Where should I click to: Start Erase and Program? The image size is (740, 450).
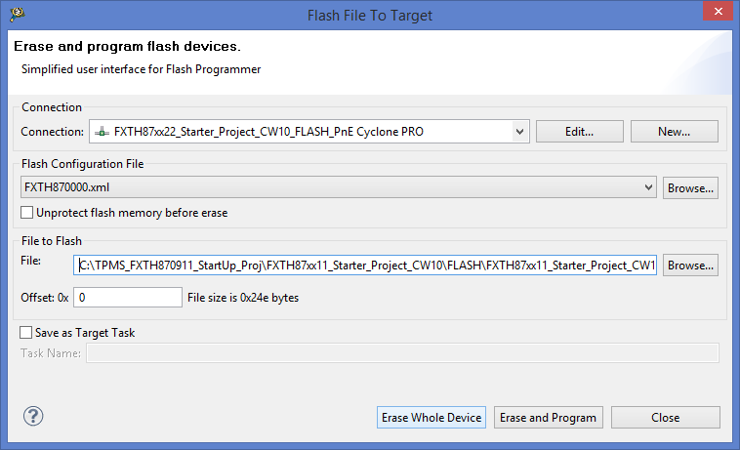coord(548,418)
